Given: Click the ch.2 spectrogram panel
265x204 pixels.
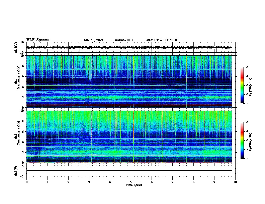Looking at the screenshot, I should [129, 137].
